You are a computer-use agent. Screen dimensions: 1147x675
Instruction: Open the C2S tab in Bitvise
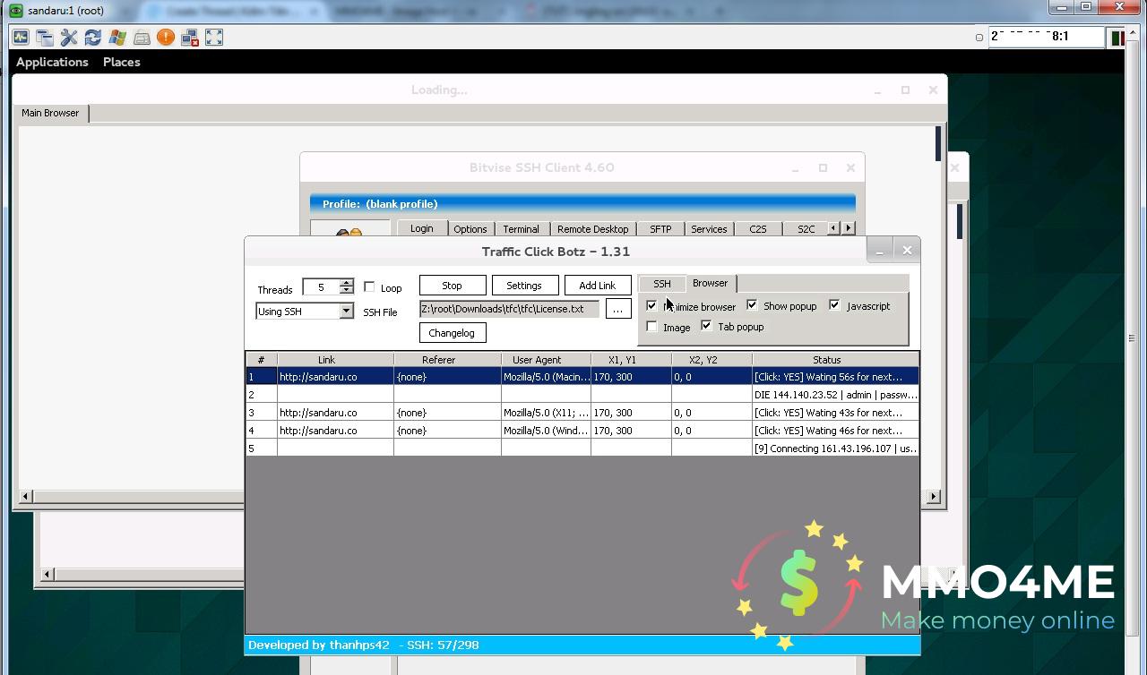tap(758, 229)
